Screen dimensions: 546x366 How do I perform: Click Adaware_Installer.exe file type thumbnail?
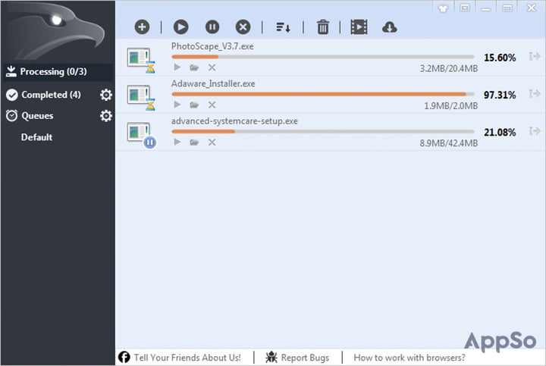pos(141,97)
